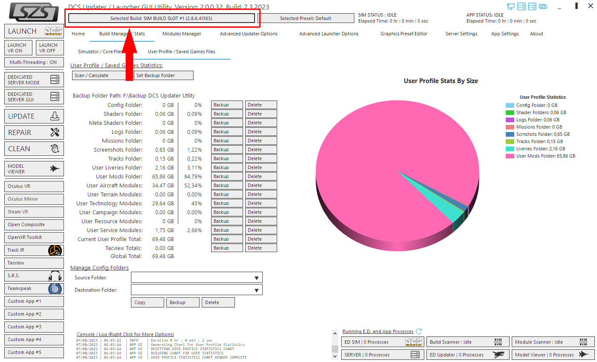Go to the Home tab

(78, 34)
